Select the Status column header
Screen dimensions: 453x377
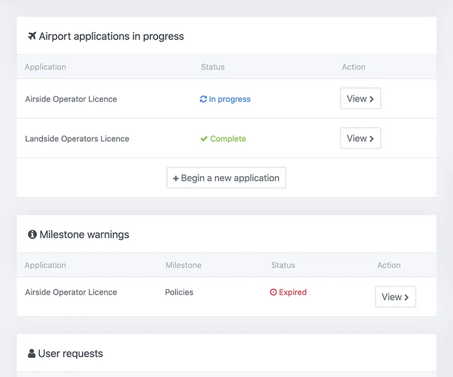point(213,67)
